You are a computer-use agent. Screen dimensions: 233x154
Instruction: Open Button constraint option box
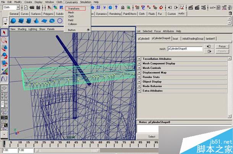pos(88,30)
